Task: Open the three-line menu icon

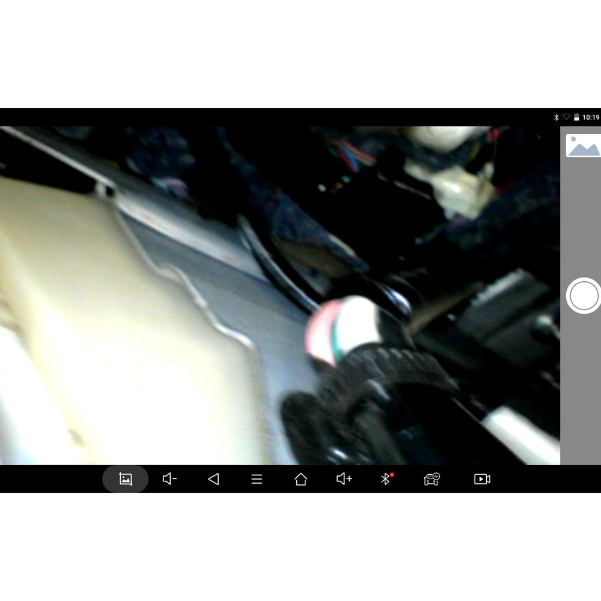Action: coord(257,479)
